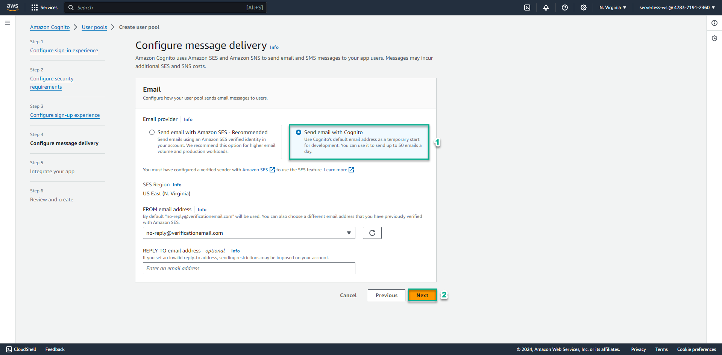
Task: Open Info link for REPLY-TO email address
Action: [235, 251]
